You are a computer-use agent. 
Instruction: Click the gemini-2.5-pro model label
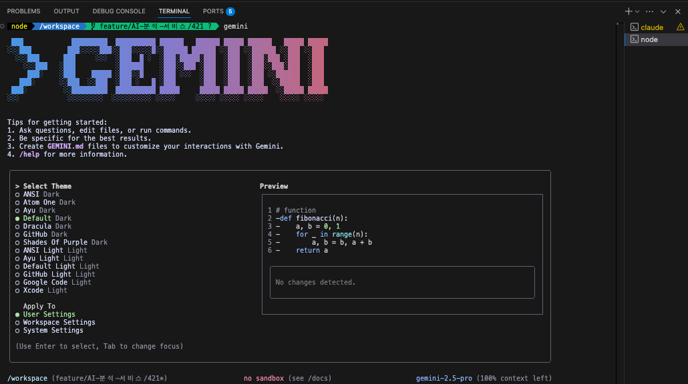444,378
